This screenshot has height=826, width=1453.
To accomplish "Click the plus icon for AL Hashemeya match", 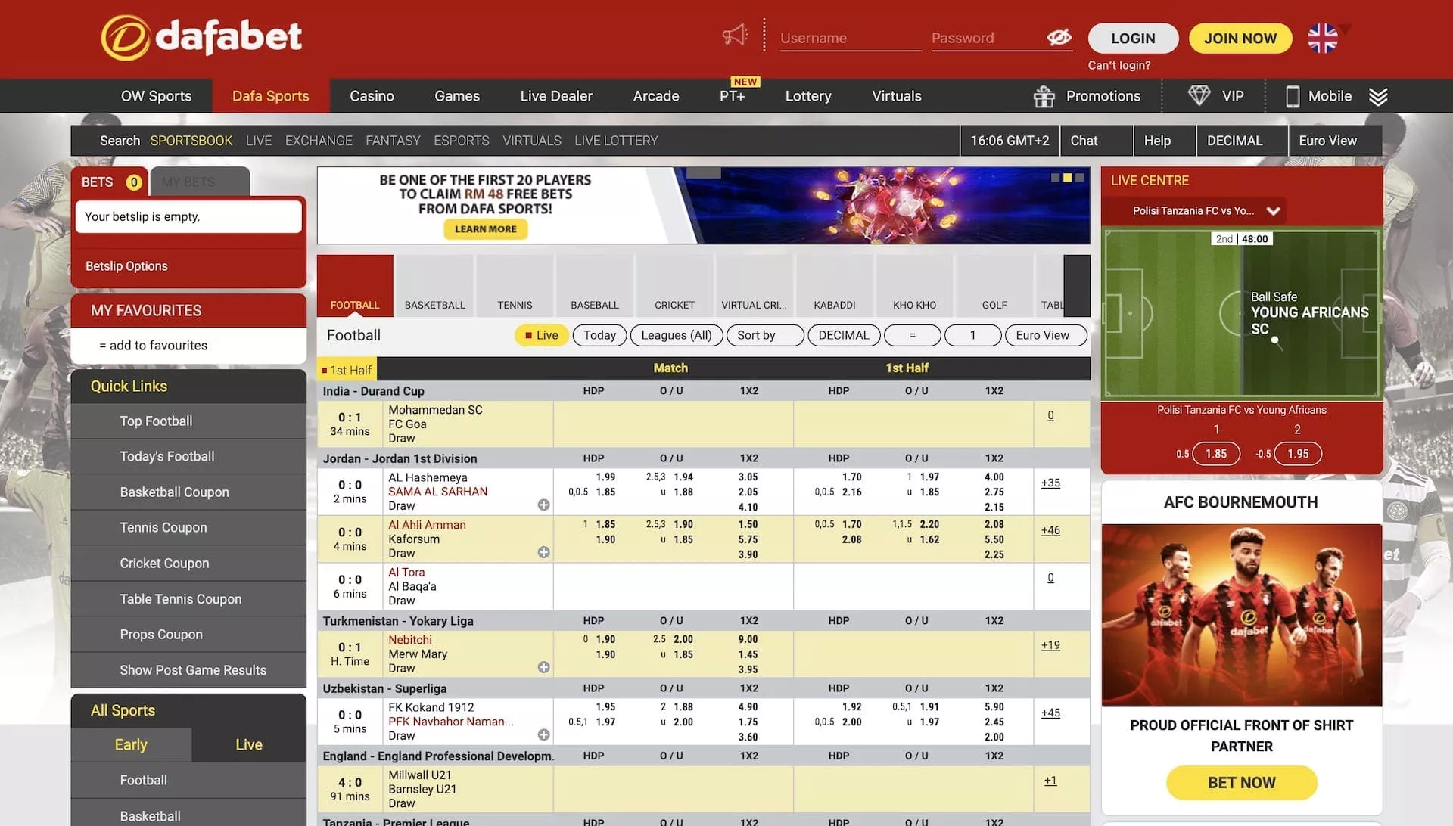I will click(543, 505).
